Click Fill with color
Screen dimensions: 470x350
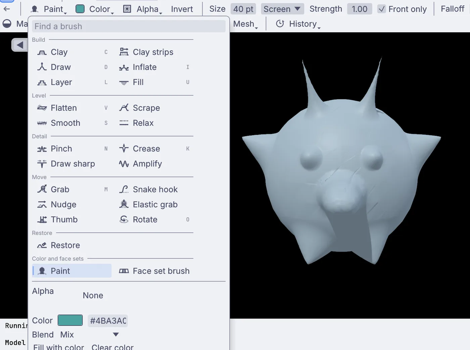(x=58, y=347)
